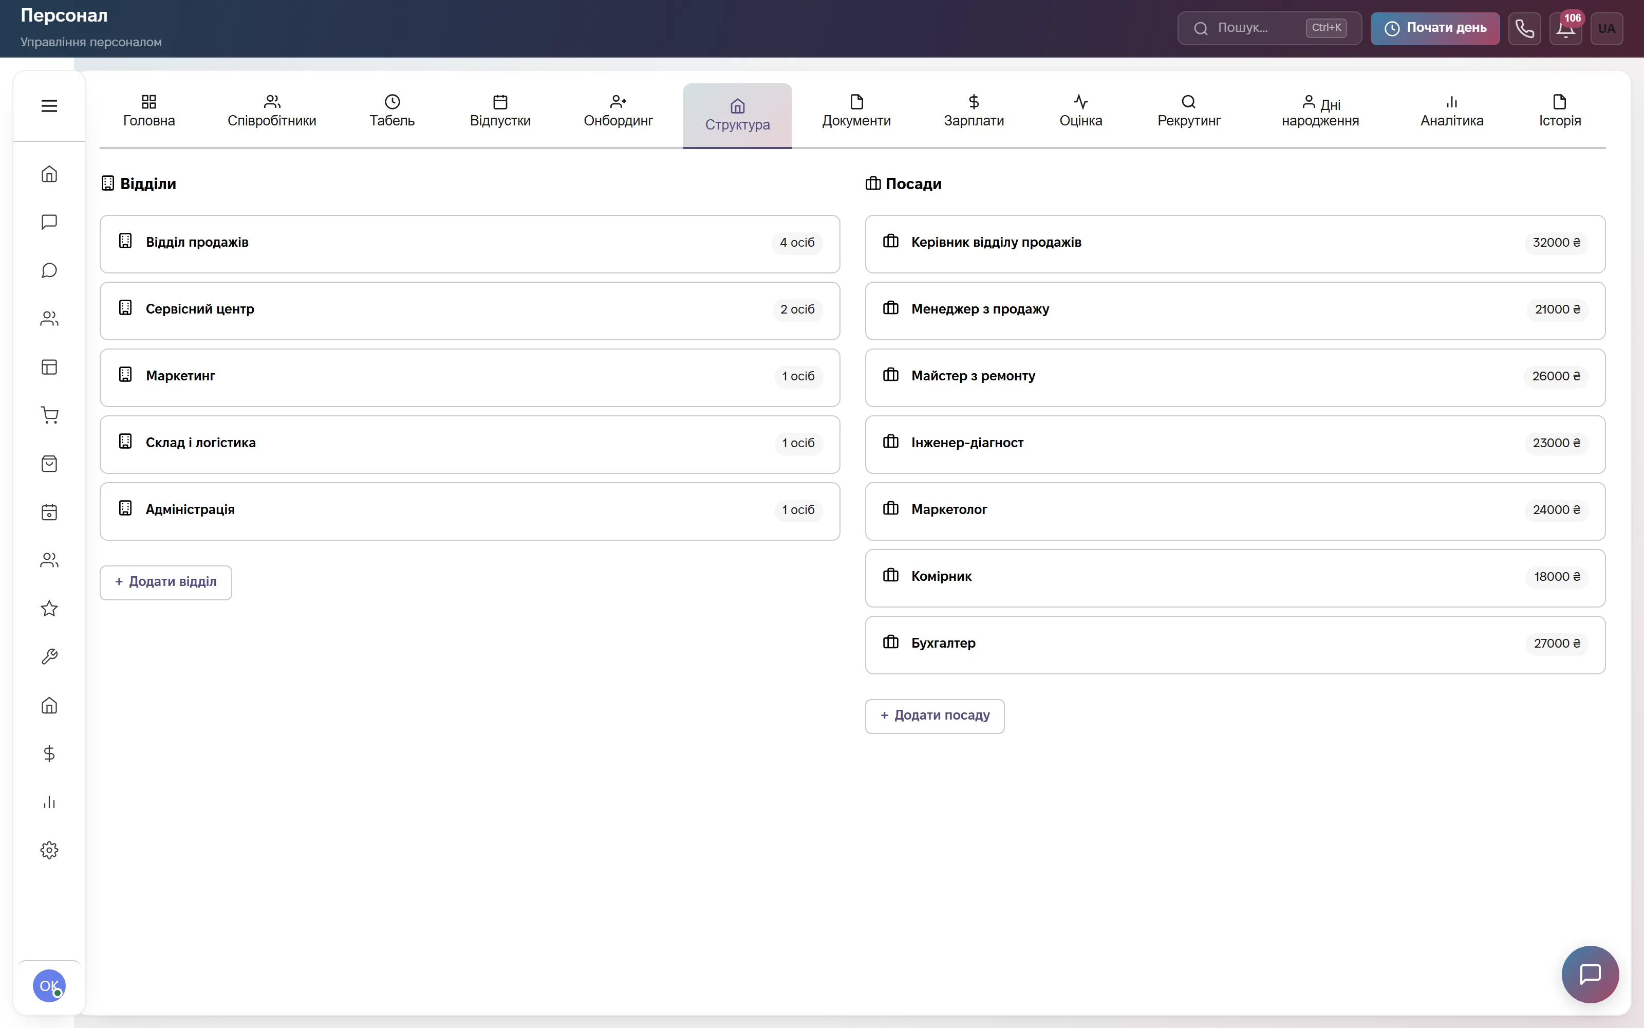This screenshot has width=1644, height=1028.
Task: Open the hamburger menu in sidebar
Action: (x=49, y=106)
